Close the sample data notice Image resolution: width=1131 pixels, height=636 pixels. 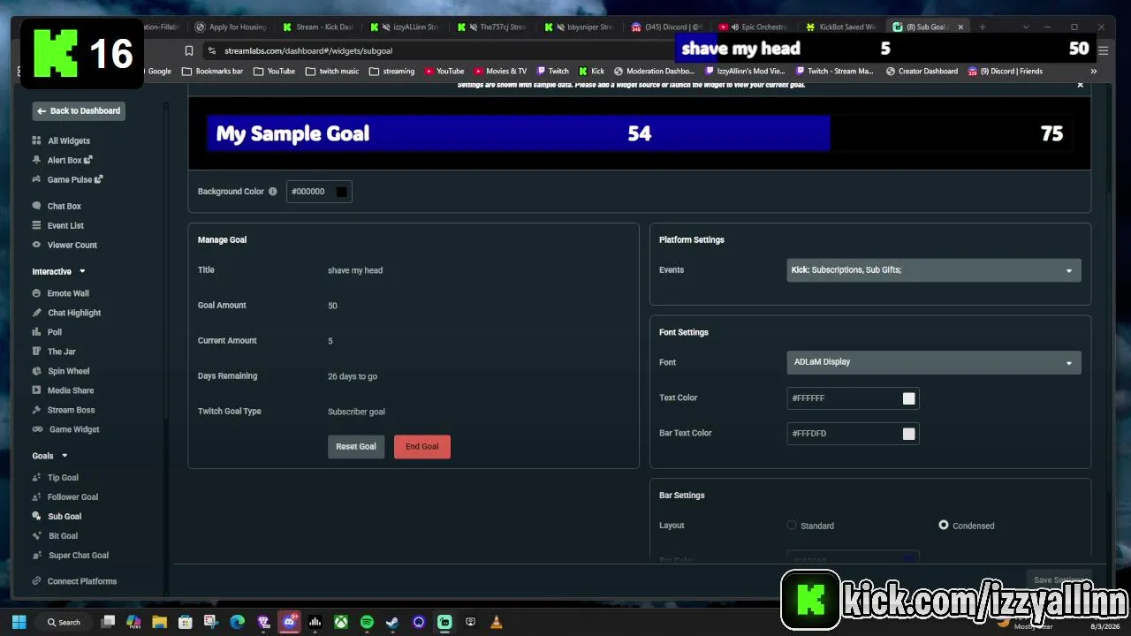tap(1080, 85)
